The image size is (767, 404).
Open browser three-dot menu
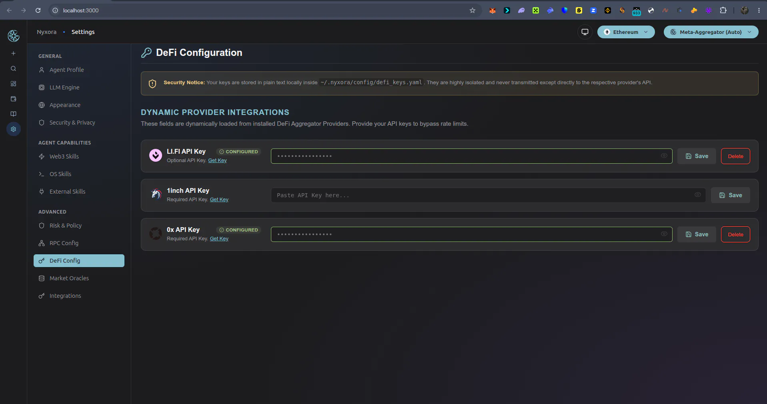[x=759, y=10]
